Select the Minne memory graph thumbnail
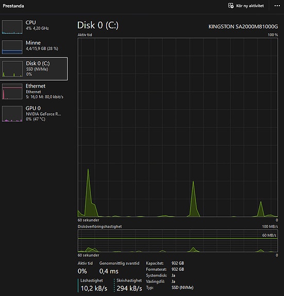 pos(12,47)
